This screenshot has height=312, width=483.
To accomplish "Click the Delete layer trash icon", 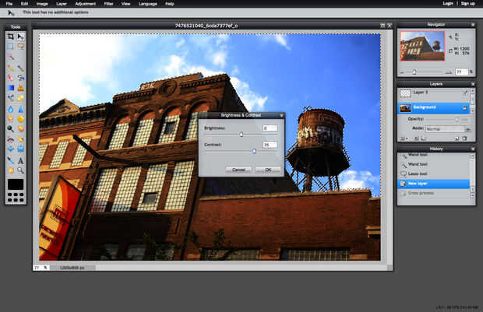I will pyautogui.click(x=465, y=138).
